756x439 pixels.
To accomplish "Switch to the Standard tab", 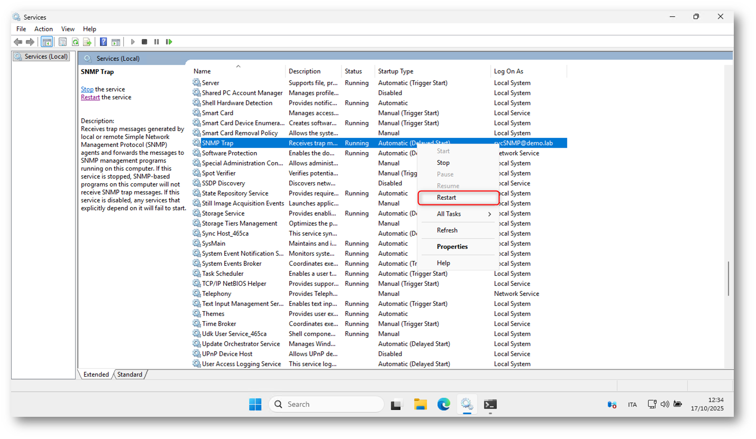I will pos(130,375).
